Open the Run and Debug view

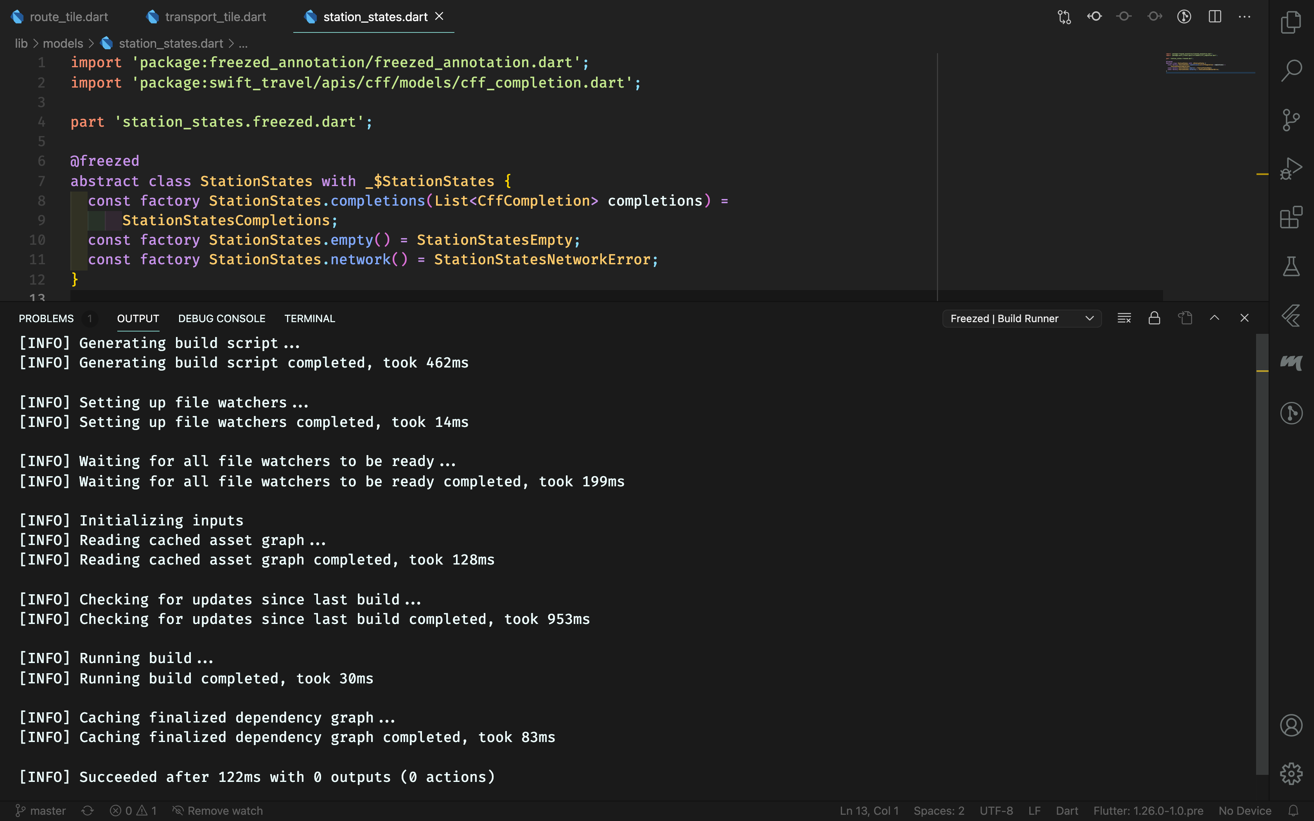1291,169
